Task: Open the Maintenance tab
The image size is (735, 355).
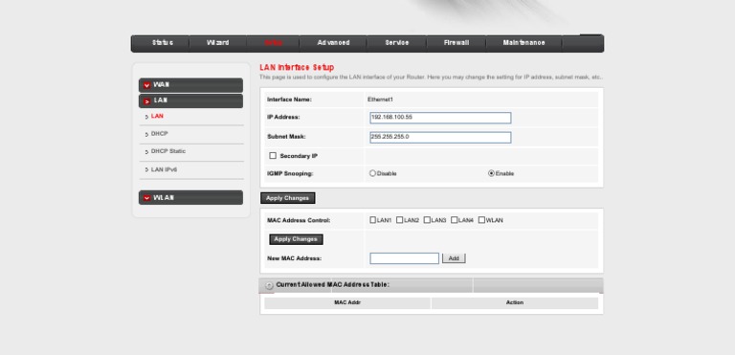Action: point(524,43)
